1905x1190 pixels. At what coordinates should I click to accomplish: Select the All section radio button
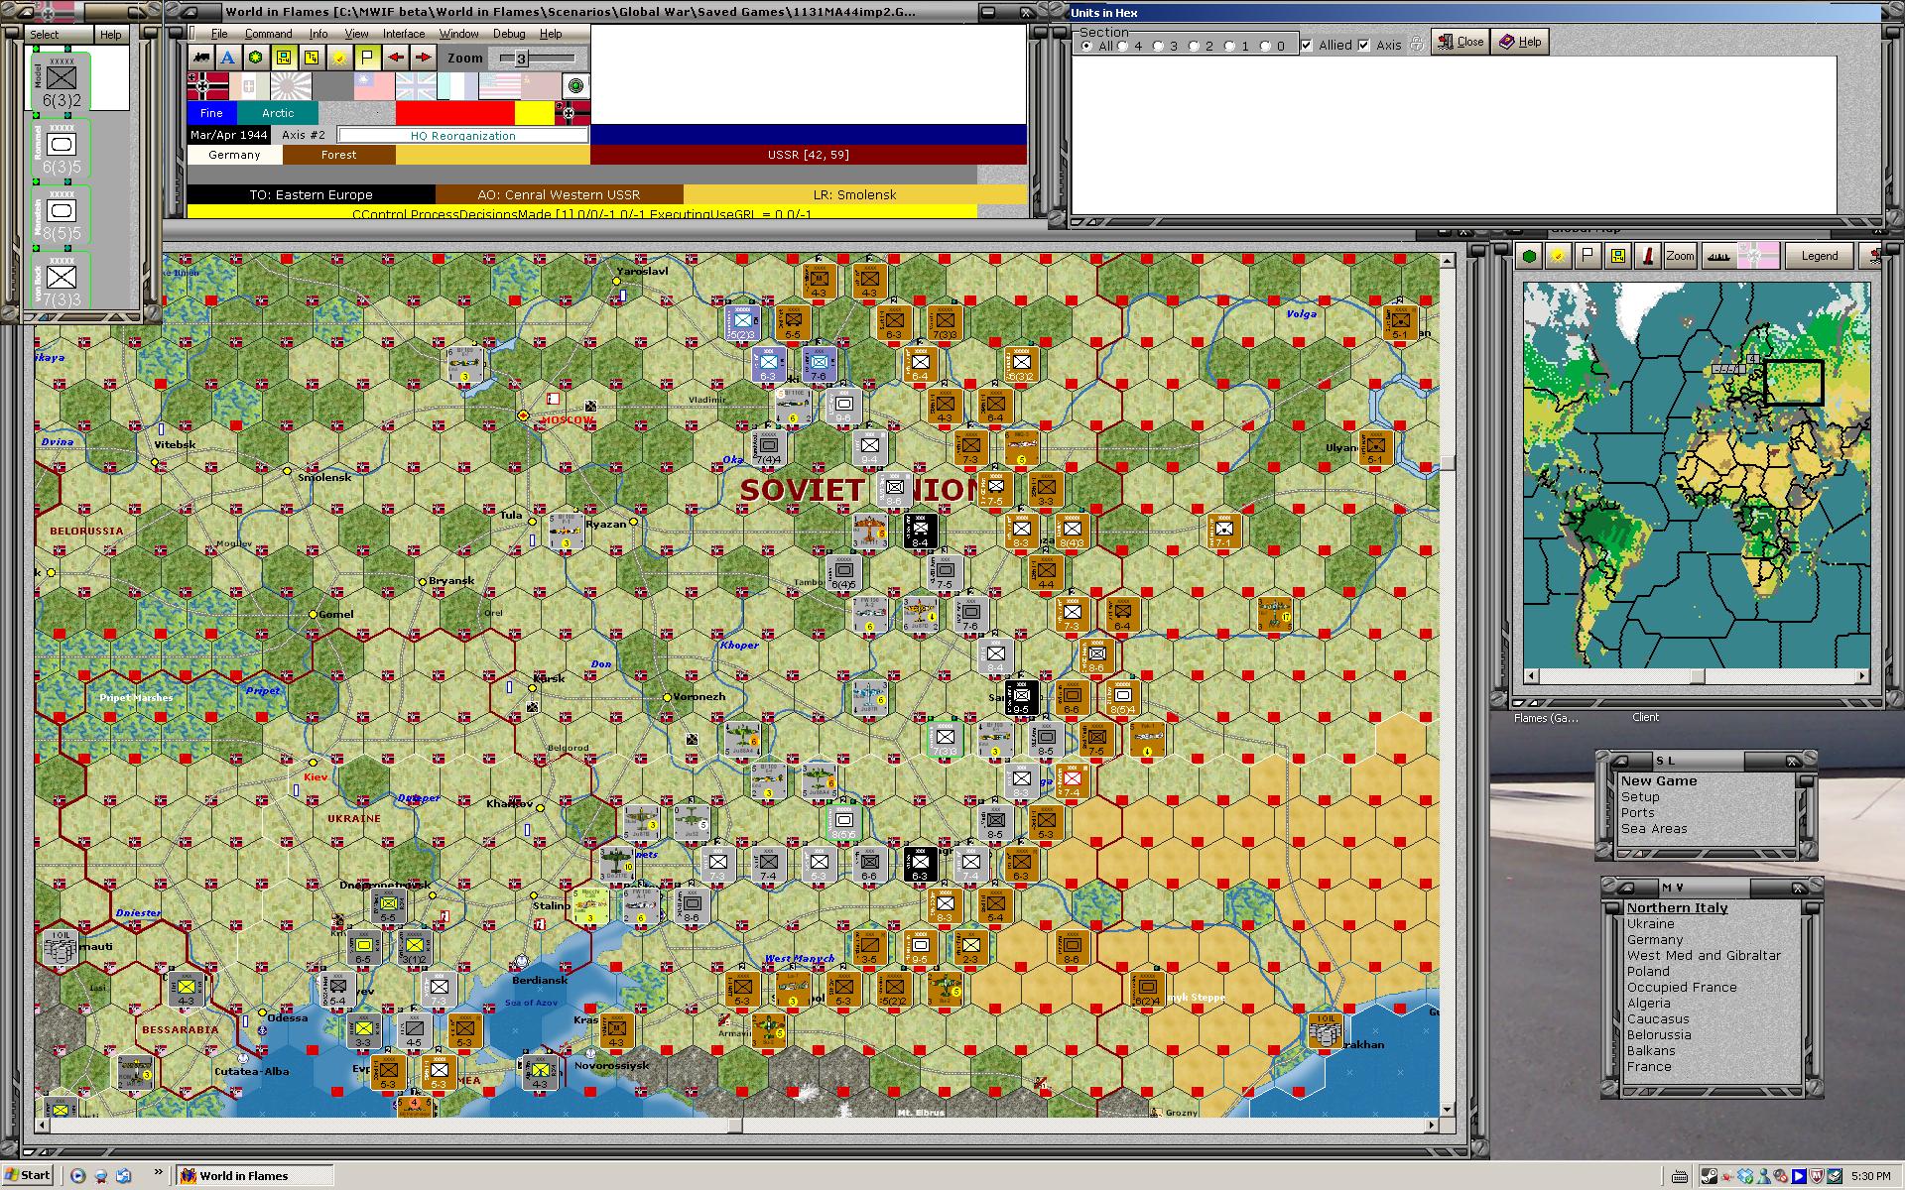click(x=1087, y=46)
